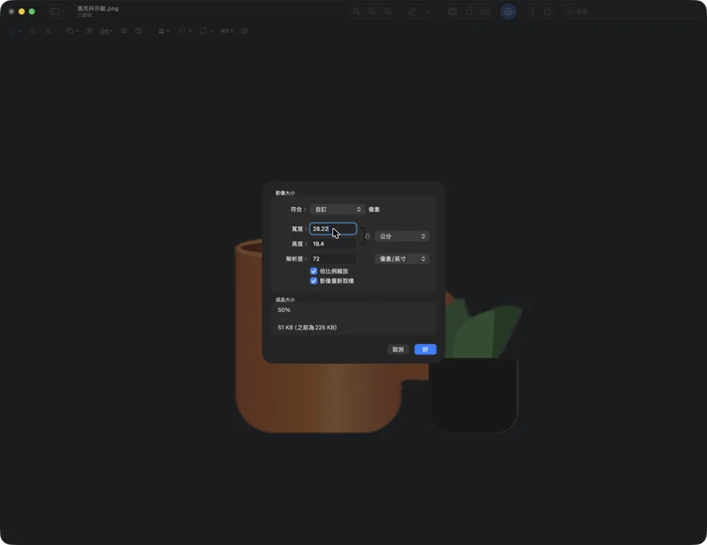This screenshot has height=545, width=707.
Task: Click the zoom out magnifier icon
Action: pyautogui.click(x=356, y=11)
